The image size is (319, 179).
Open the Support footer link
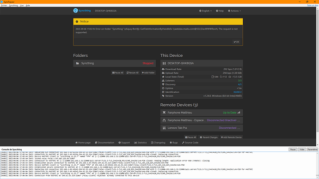tap(124, 143)
